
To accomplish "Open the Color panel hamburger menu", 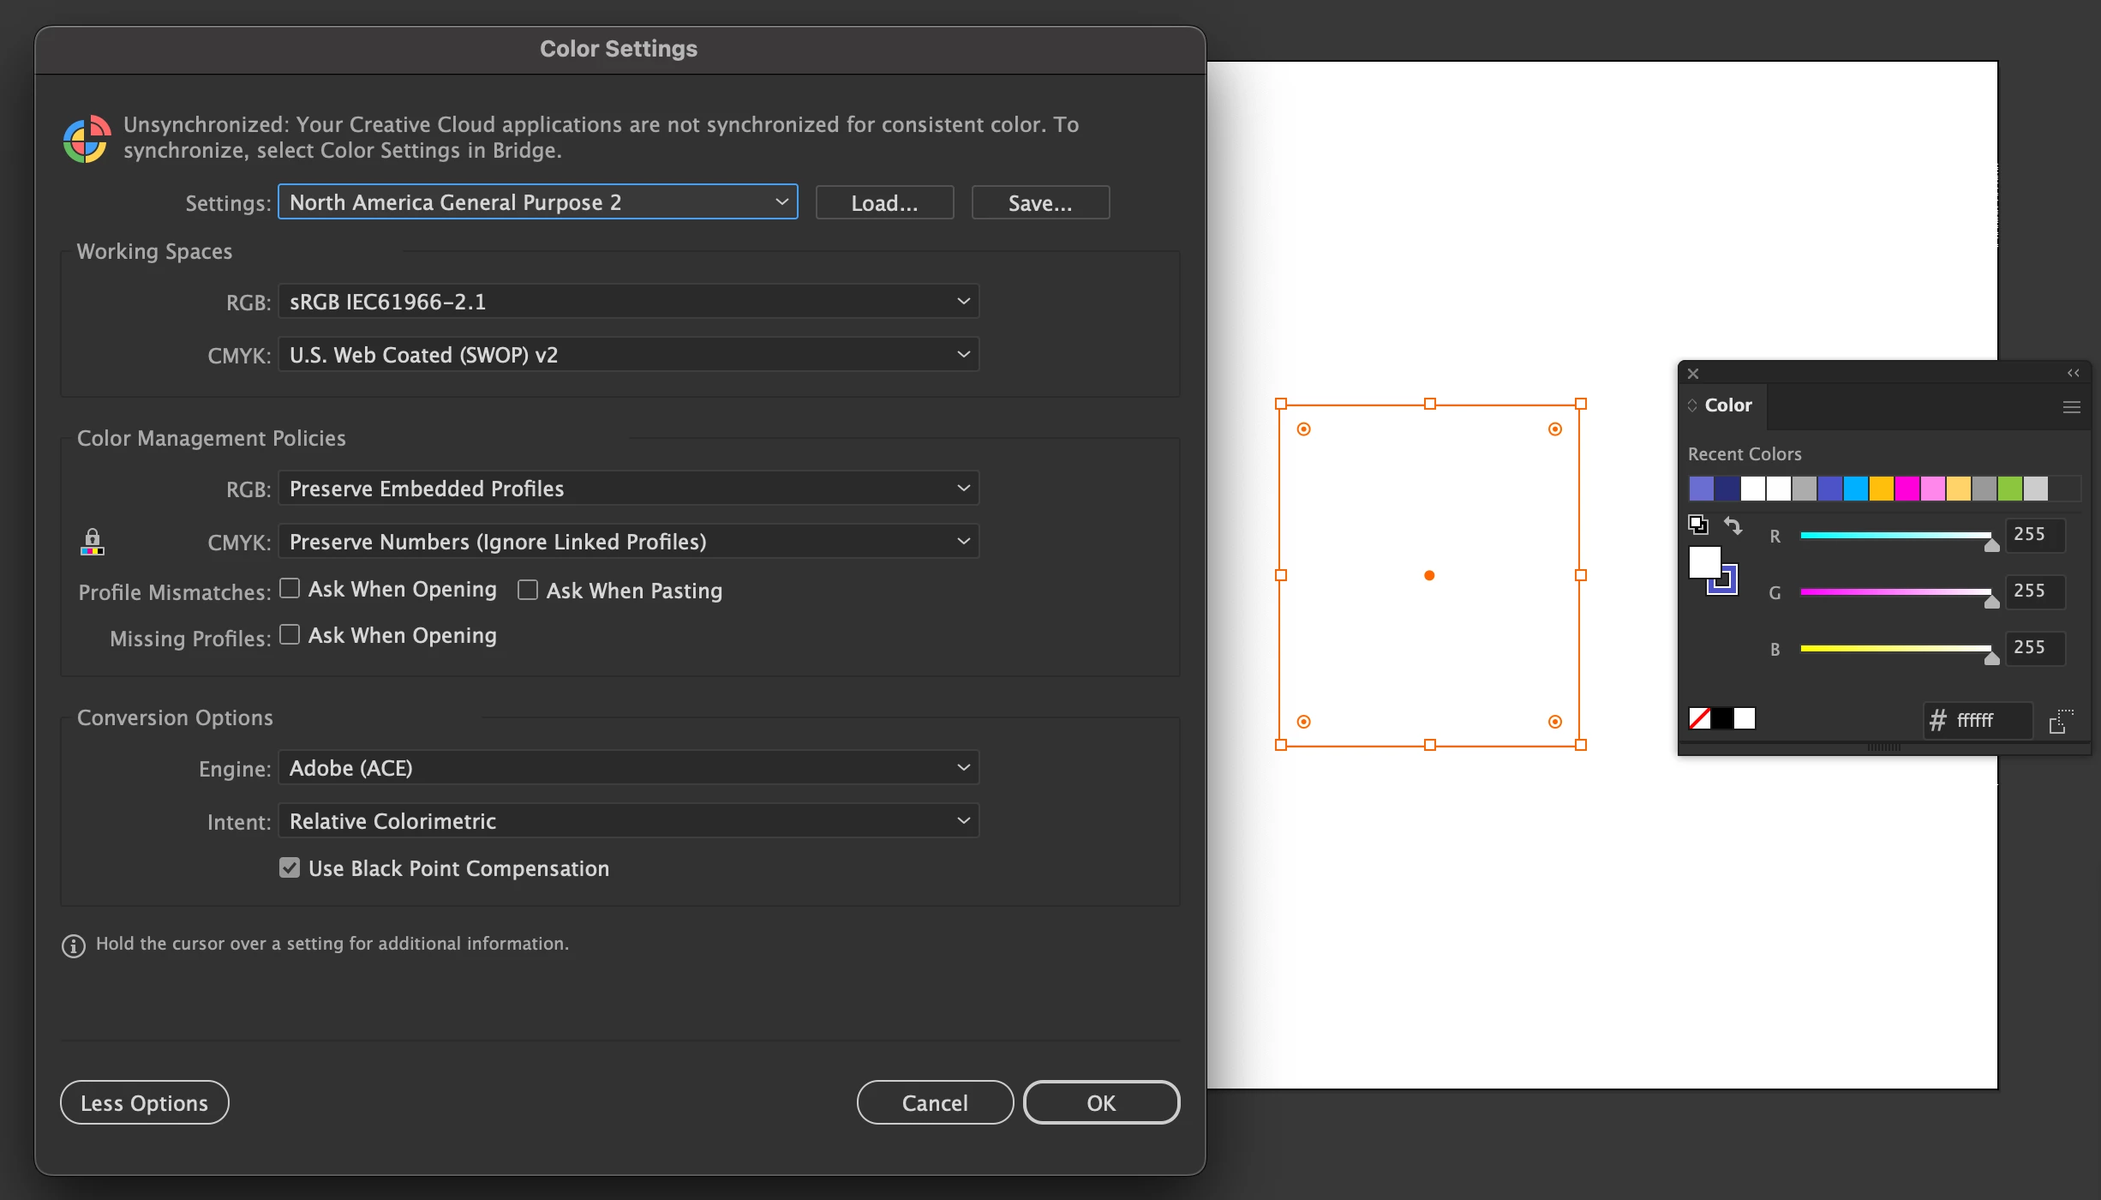I will coord(2071,407).
